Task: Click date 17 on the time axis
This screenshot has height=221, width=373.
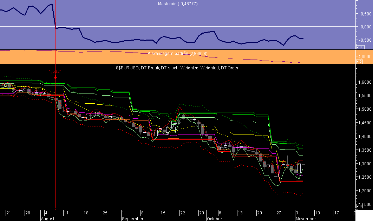Action: coord(336,213)
